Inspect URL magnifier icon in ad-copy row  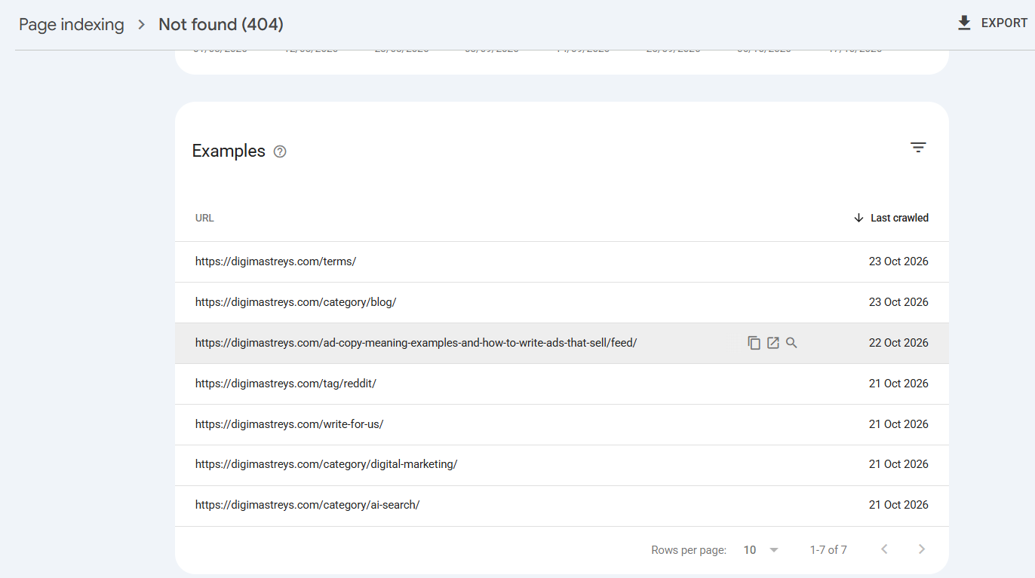[x=791, y=343]
